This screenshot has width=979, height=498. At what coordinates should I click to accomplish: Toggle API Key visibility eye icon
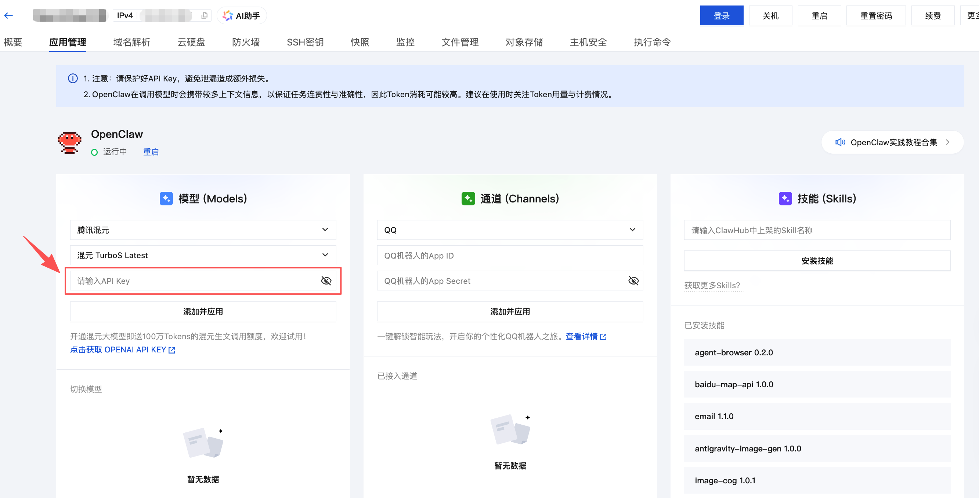tap(326, 281)
